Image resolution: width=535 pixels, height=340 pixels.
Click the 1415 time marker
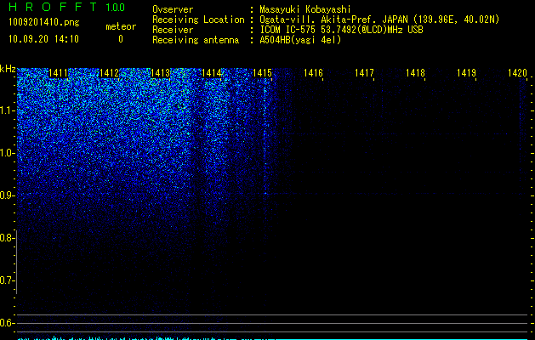tap(262, 73)
